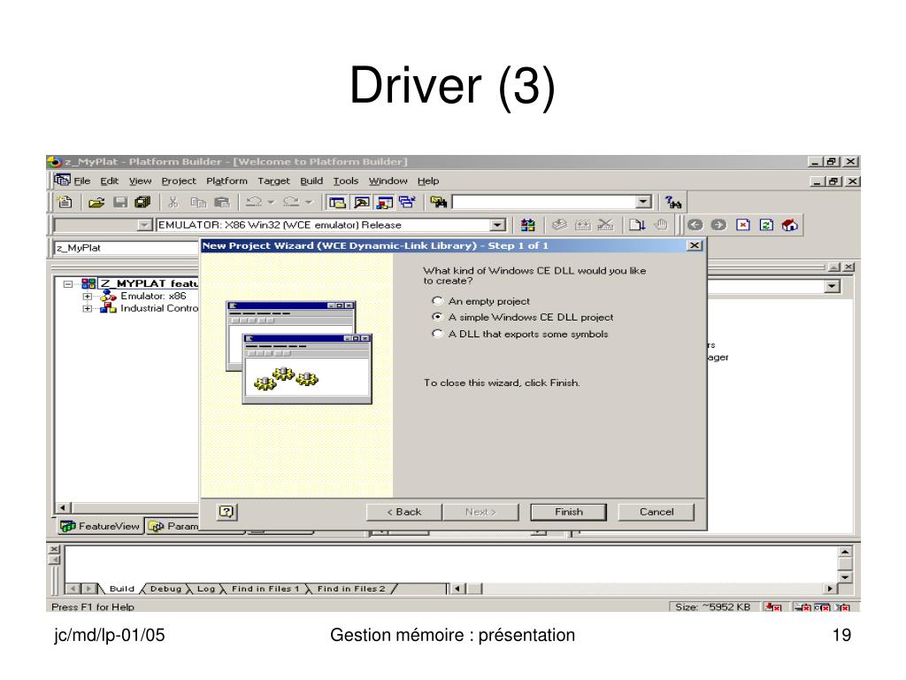
Task: Switch to Find in Files 2 tab
Action: (350, 589)
